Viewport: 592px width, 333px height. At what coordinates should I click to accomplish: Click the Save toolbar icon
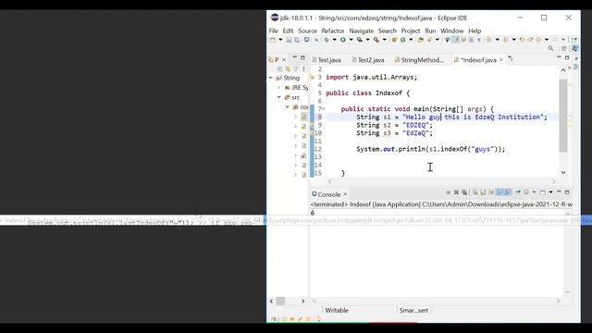click(x=289, y=40)
